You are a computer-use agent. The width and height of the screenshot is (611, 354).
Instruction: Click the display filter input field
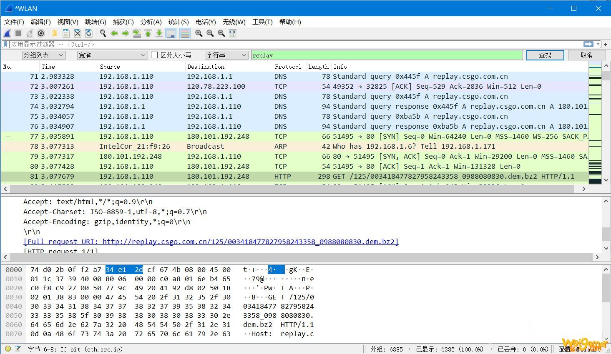296,44
